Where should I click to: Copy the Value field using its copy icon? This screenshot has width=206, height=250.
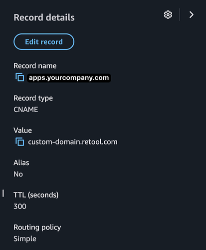(20, 142)
